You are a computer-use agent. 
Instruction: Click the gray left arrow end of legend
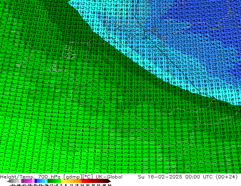(x=9, y=181)
